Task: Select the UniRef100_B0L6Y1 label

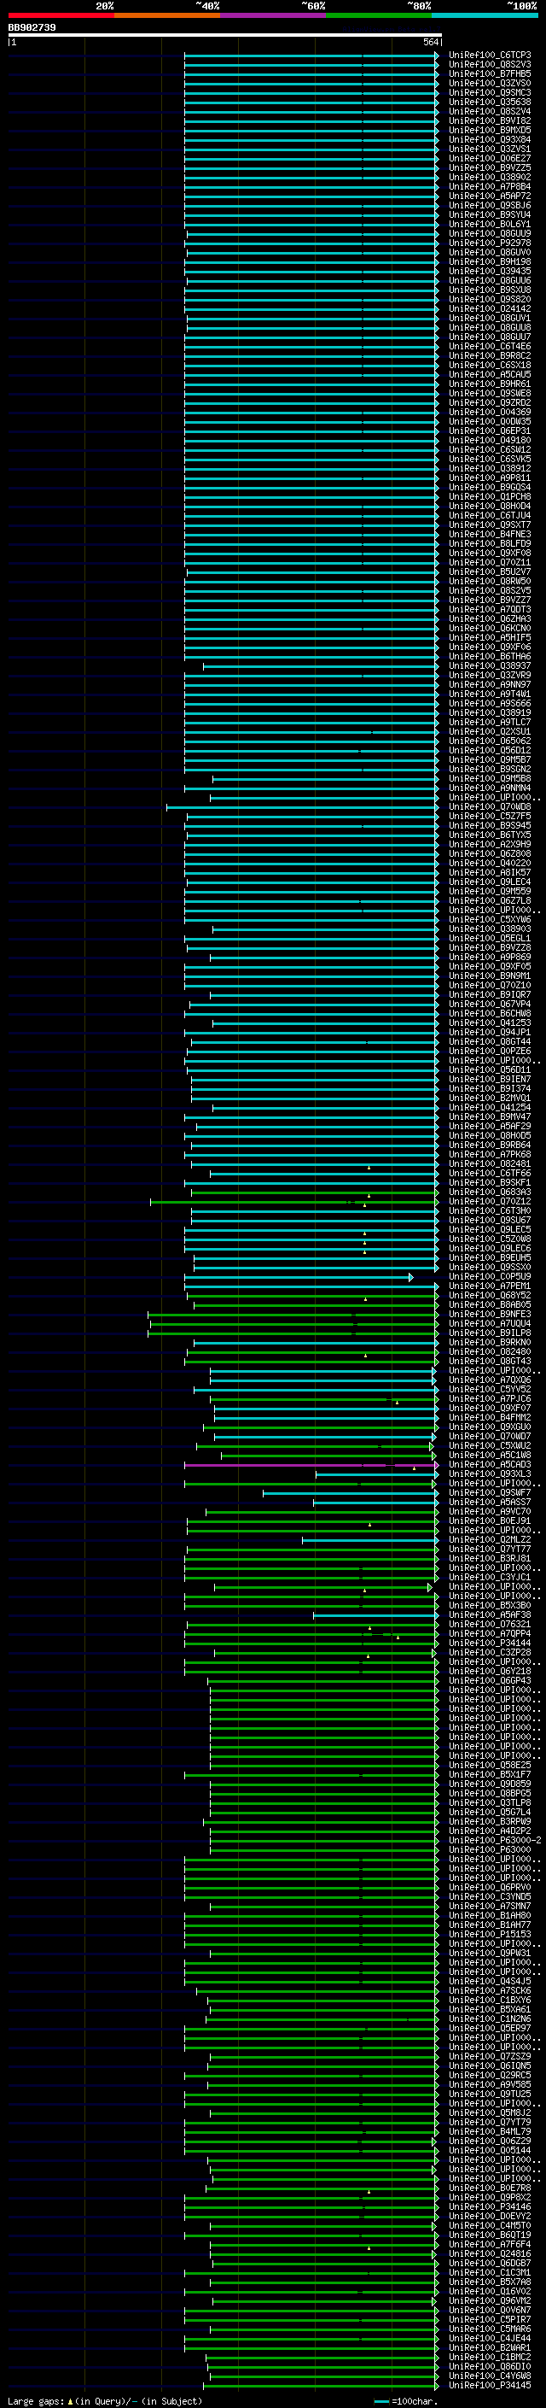Action: click(489, 225)
